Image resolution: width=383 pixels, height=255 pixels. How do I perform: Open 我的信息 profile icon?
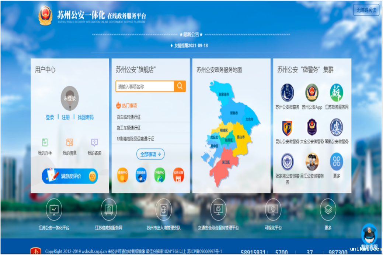[x=69, y=142]
